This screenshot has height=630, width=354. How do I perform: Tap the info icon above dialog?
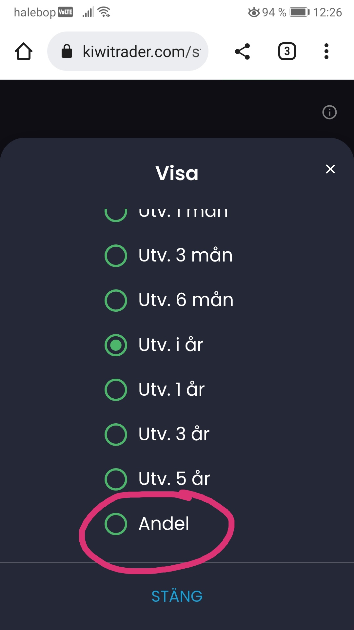pos(329,112)
